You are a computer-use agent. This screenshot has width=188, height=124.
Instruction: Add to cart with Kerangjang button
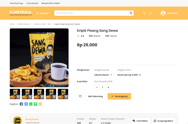click(119, 96)
